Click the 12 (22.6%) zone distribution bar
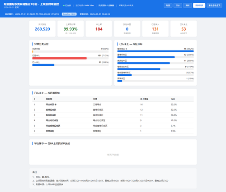226x192 pixels. (155, 57)
